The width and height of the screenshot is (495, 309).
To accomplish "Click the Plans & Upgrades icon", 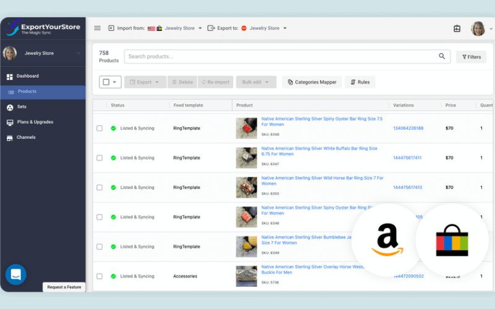I will click(x=10, y=122).
